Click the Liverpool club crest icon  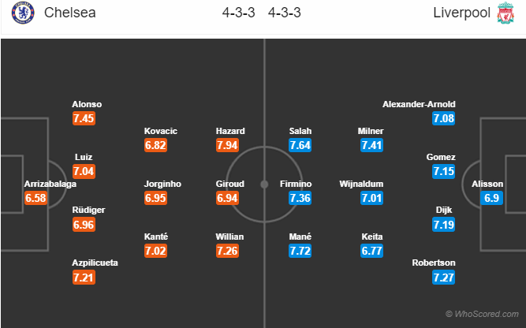(505, 13)
